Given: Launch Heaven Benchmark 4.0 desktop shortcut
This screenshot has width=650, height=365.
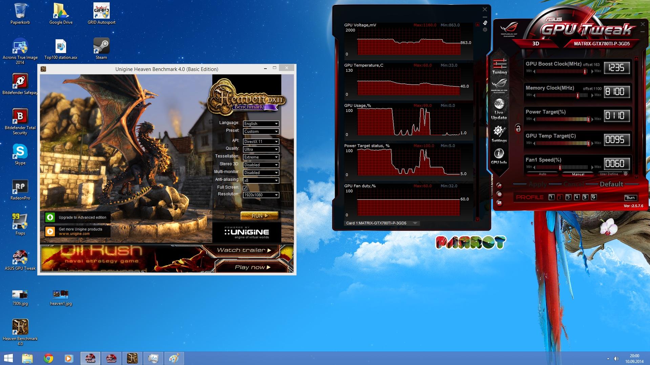Looking at the screenshot, I should point(20,332).
